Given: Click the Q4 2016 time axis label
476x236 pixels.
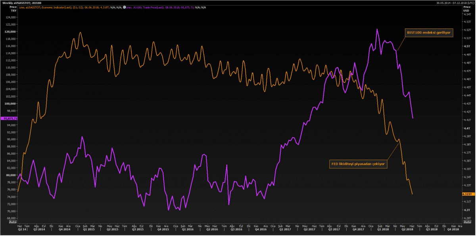Looking at the screenshot, I should coord(261,229).
